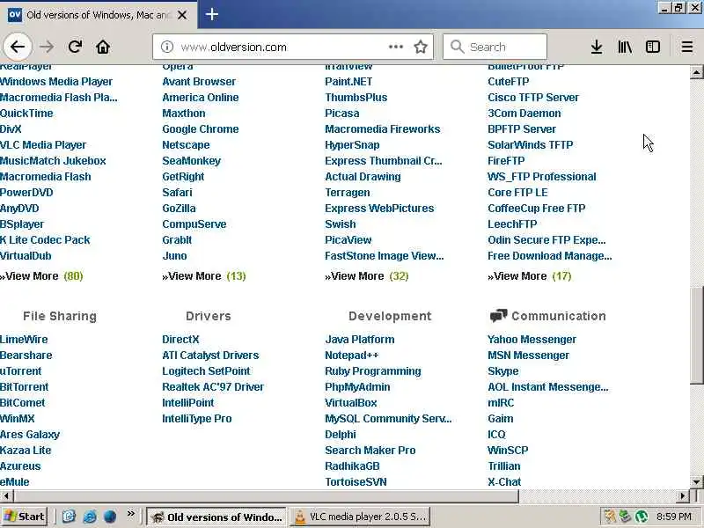Image resolution: width=704 pixels, height=528 pixels.
Task: Click the vertical scrollbar up arrow
Action: click(x=696, y=72)
